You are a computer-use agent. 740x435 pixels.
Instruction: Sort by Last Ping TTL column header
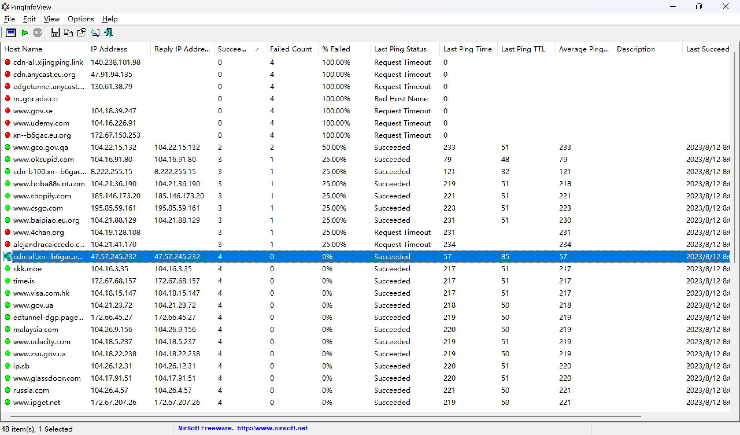526,49
